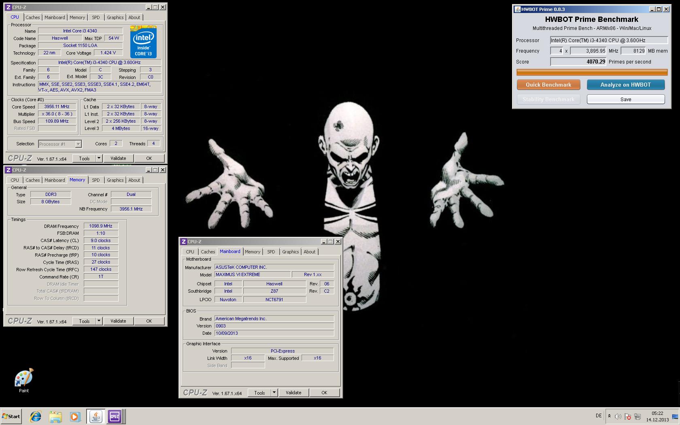Switch to CPU tab in Memory window
Screen dimensions: 680x425
[x=15, y=180]
